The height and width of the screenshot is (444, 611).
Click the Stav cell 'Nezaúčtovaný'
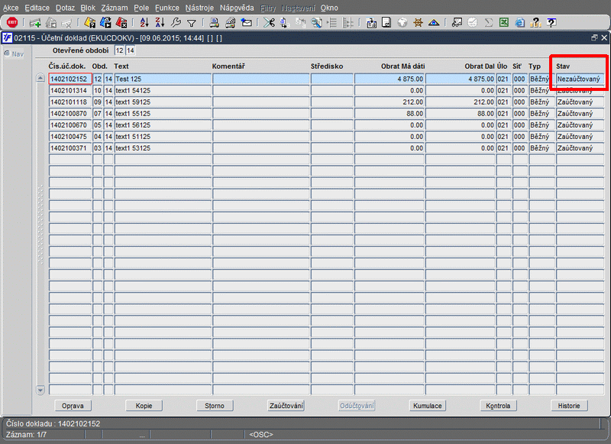pos(580,79)
